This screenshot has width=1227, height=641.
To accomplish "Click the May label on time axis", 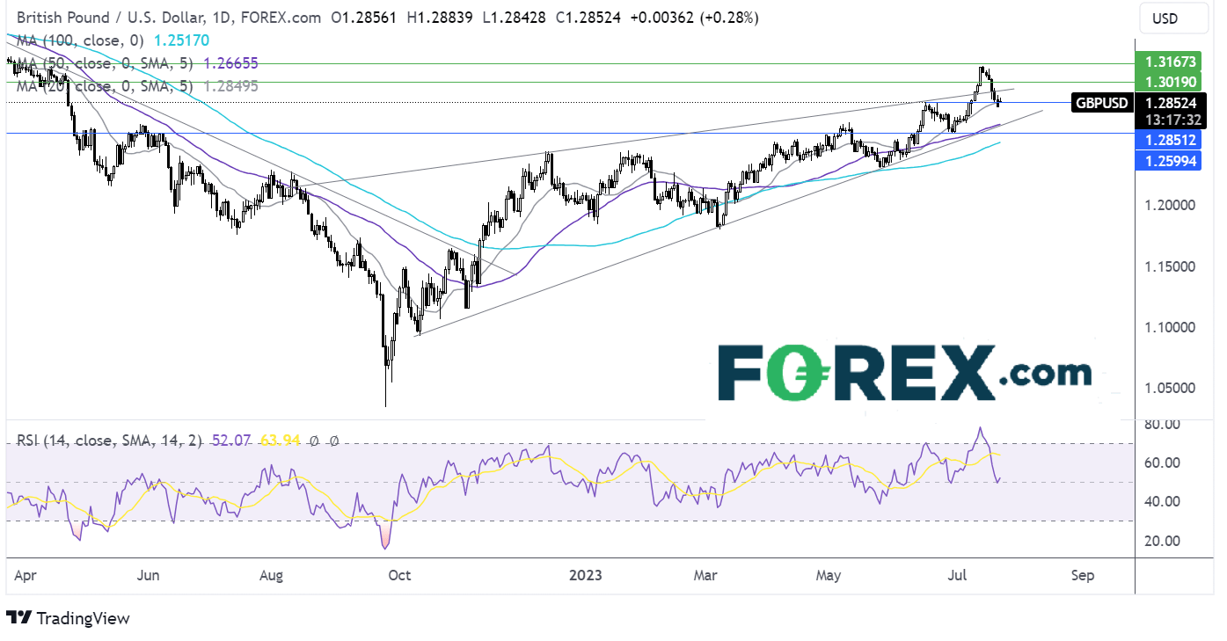I will [829, 575].
